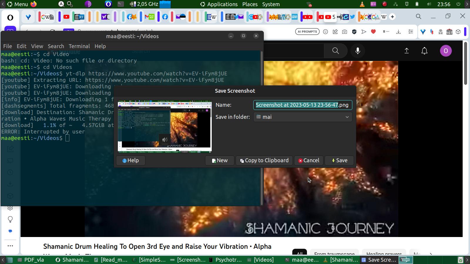The width and height of the screenshot is (470, 264).
Task: Open the terminal View menu
Action: click(x=37, y=46)
